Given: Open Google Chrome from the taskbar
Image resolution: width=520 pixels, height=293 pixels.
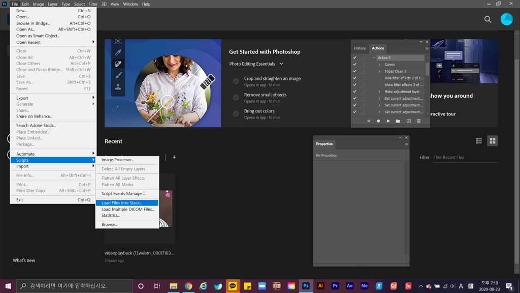Looking at the screenshot, I should [x=188, y=286].
